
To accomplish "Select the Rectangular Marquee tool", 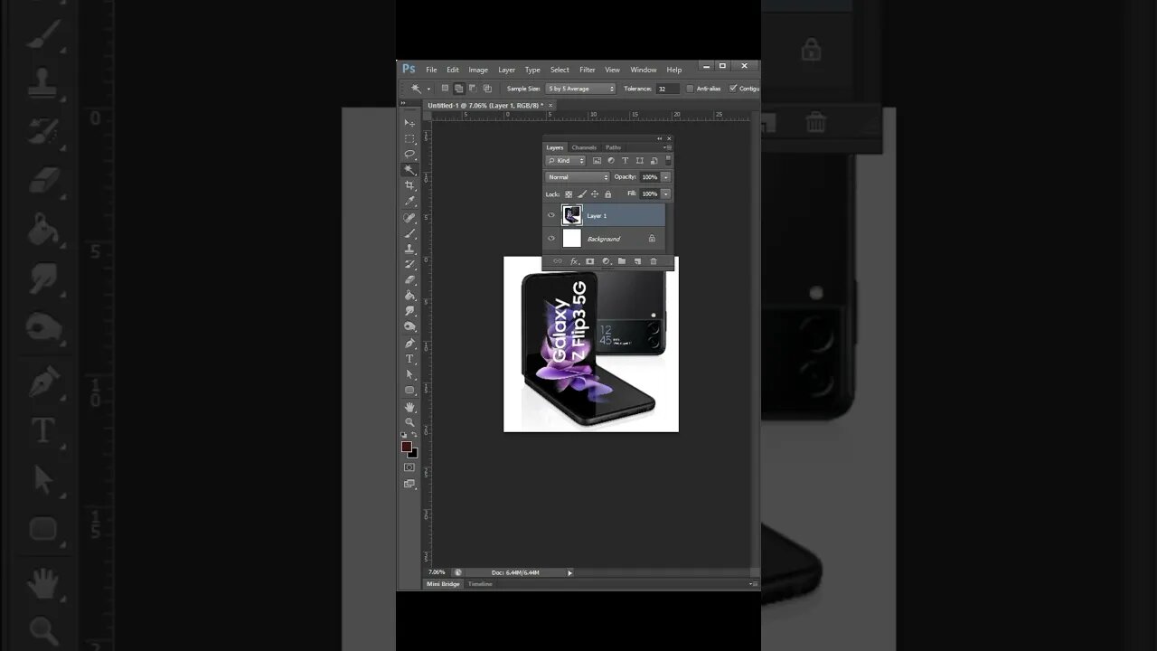I will 409,138.
